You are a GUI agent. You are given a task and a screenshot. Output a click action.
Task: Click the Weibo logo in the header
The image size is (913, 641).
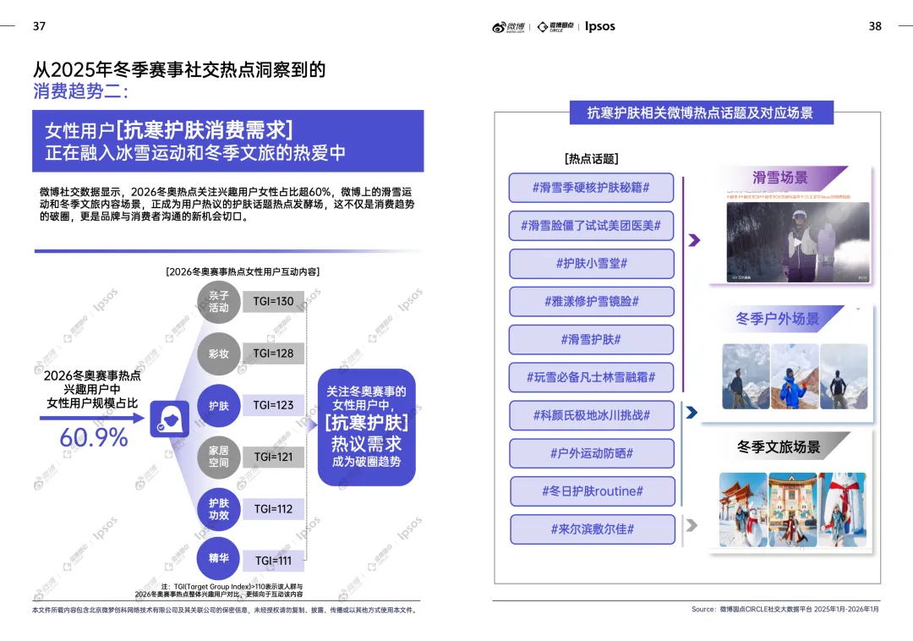pyautogui.click(x=508, y=27)
